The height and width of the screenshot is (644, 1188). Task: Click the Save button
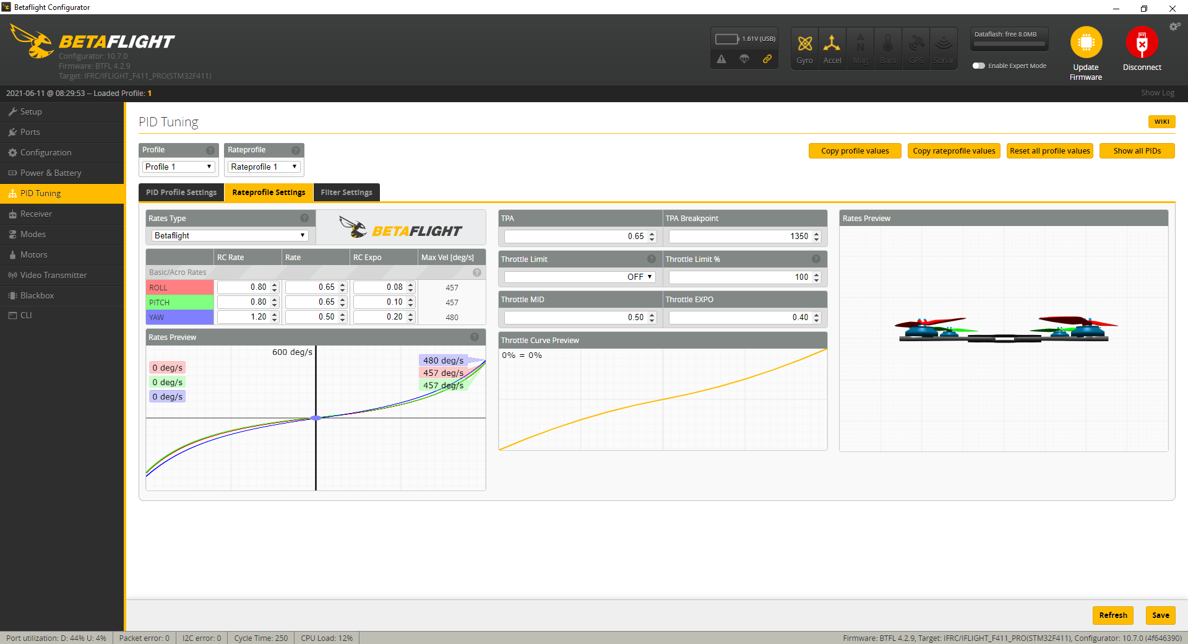click(1161, 615)
